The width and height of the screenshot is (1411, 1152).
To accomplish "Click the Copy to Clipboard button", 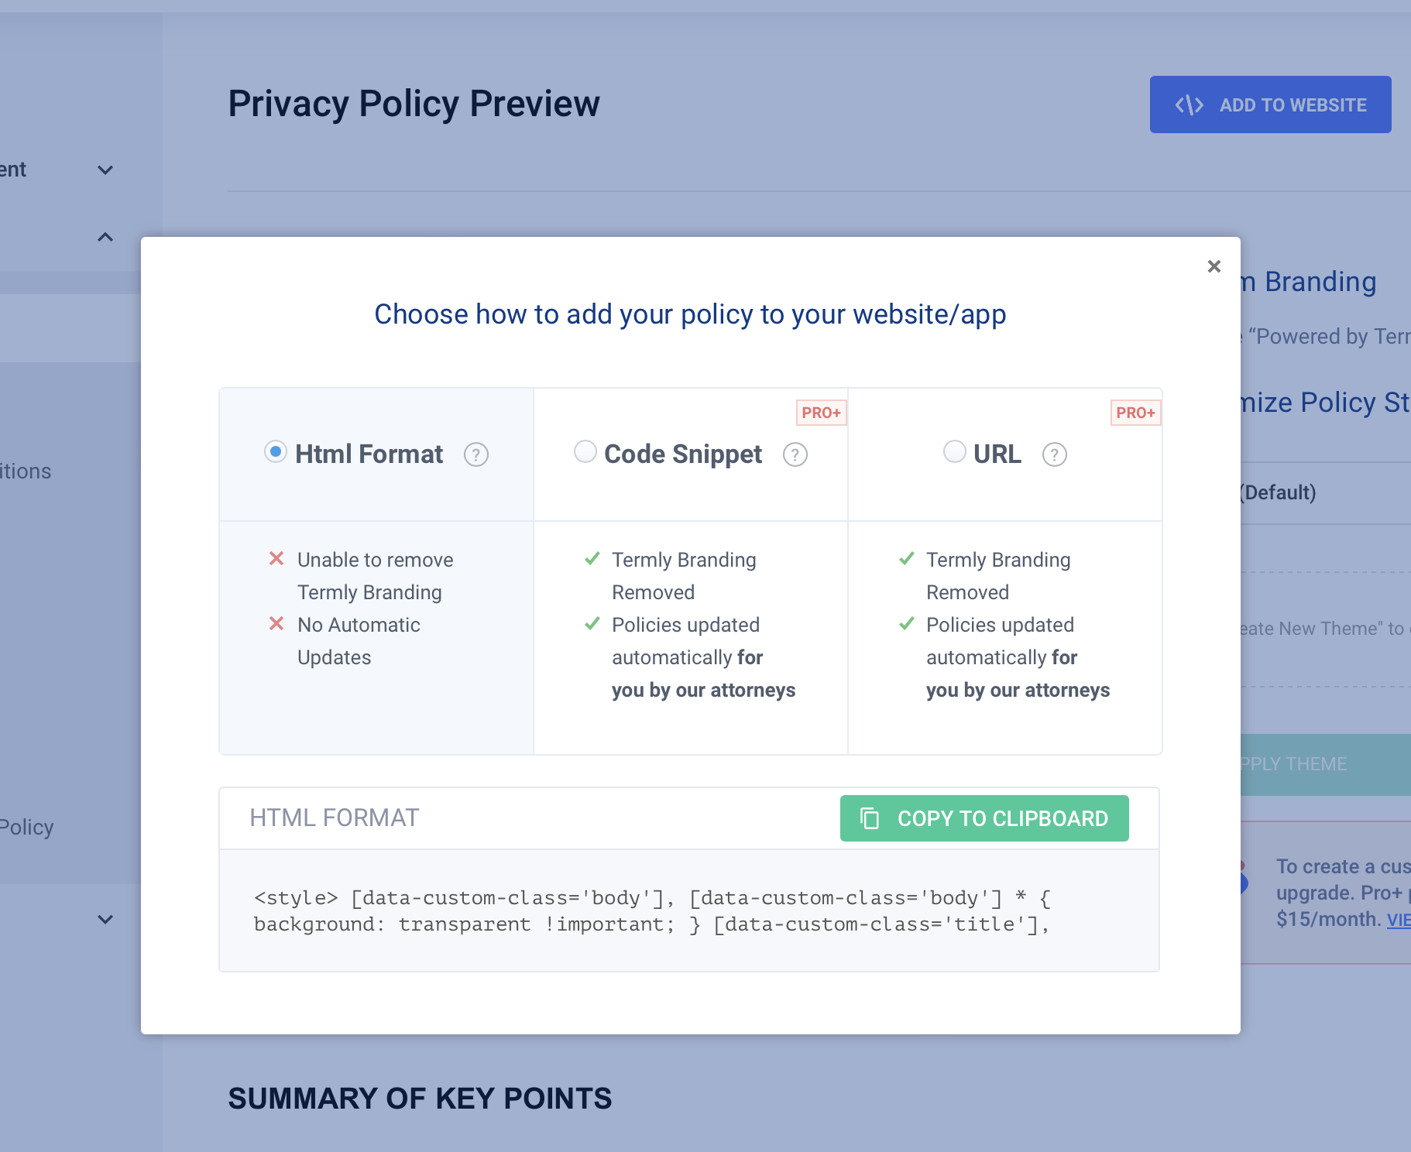I will tap(984, 818).
